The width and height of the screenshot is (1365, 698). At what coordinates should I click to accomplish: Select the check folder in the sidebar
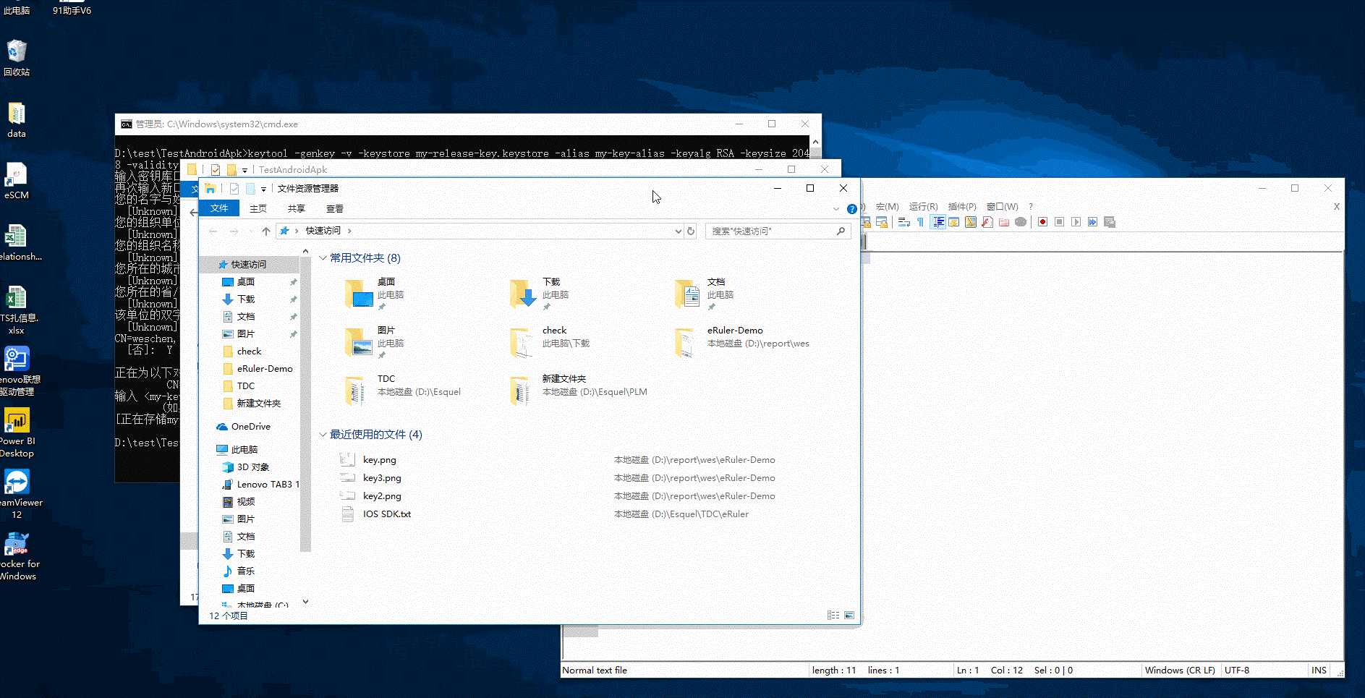[249, 351]
